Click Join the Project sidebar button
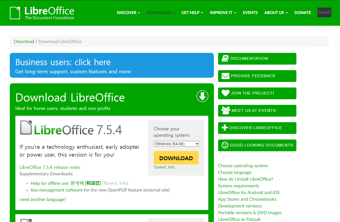The width and height of the screenshot is (340, 222). click(x=257, y=93)
